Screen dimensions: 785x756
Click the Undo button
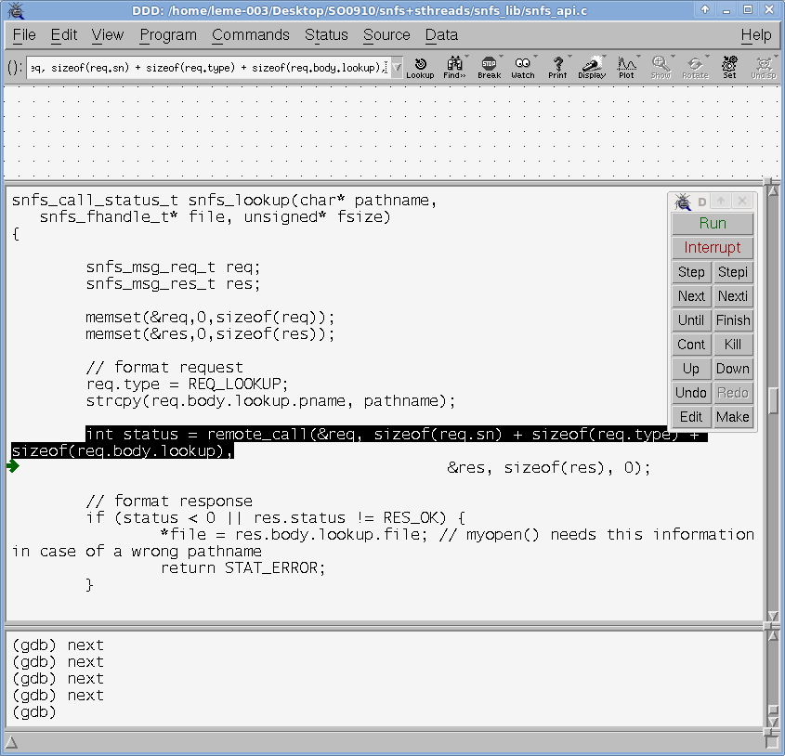(x=691, y=393)
